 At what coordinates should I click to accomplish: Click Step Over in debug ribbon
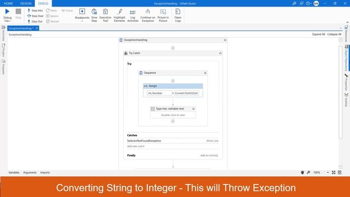tap(36, 16)
